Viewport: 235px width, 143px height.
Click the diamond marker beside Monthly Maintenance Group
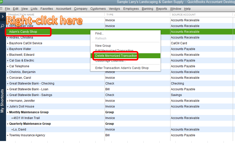8,112
